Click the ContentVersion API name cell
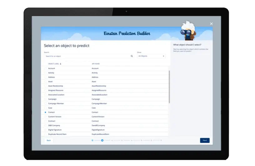 [x=98, y=117]
